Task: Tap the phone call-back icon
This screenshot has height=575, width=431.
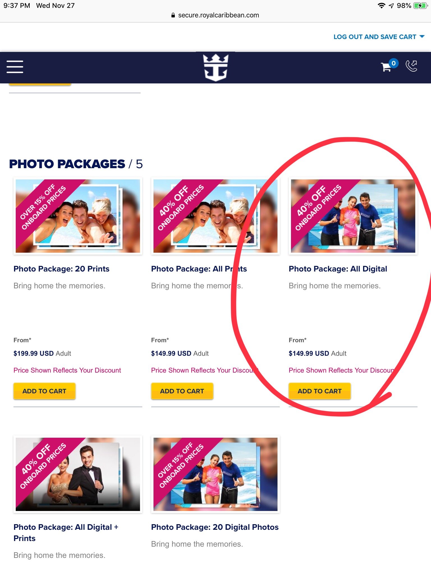Action: pos(411,66)
